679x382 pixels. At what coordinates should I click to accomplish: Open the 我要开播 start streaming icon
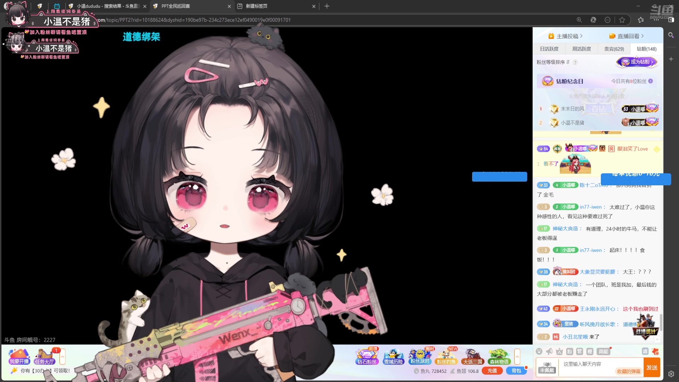pos(19,357)
